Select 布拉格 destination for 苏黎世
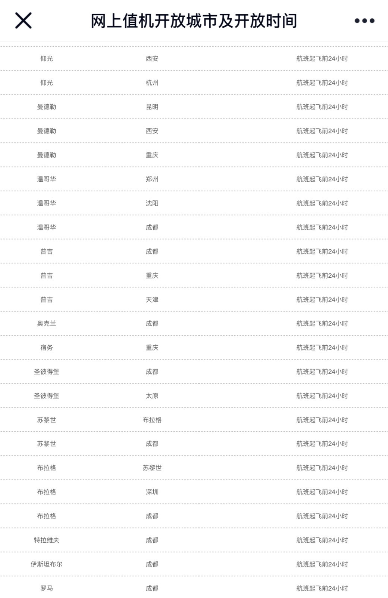The image size is (388, 598). (152, 420)
